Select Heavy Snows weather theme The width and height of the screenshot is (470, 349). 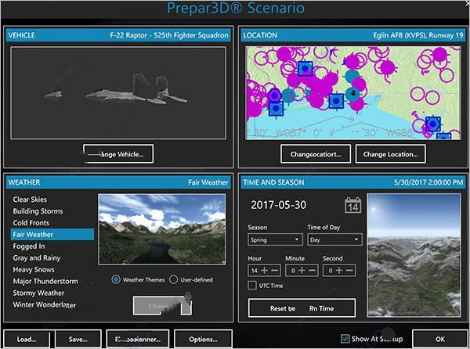click(52, 269)
